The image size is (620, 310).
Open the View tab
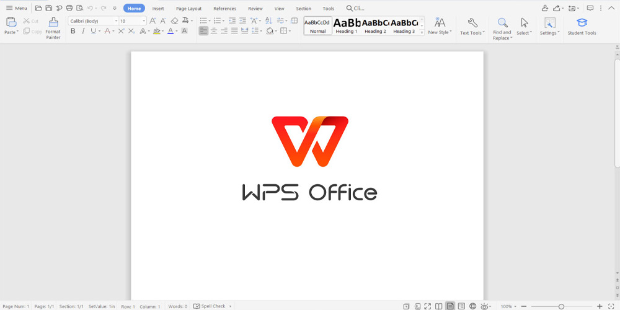279,8
